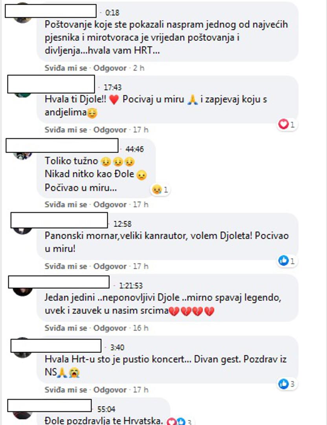Jump to video timestamp 17:43
Image resolution: width=327 pixels, height=425 pixels.
click(113, 87)
